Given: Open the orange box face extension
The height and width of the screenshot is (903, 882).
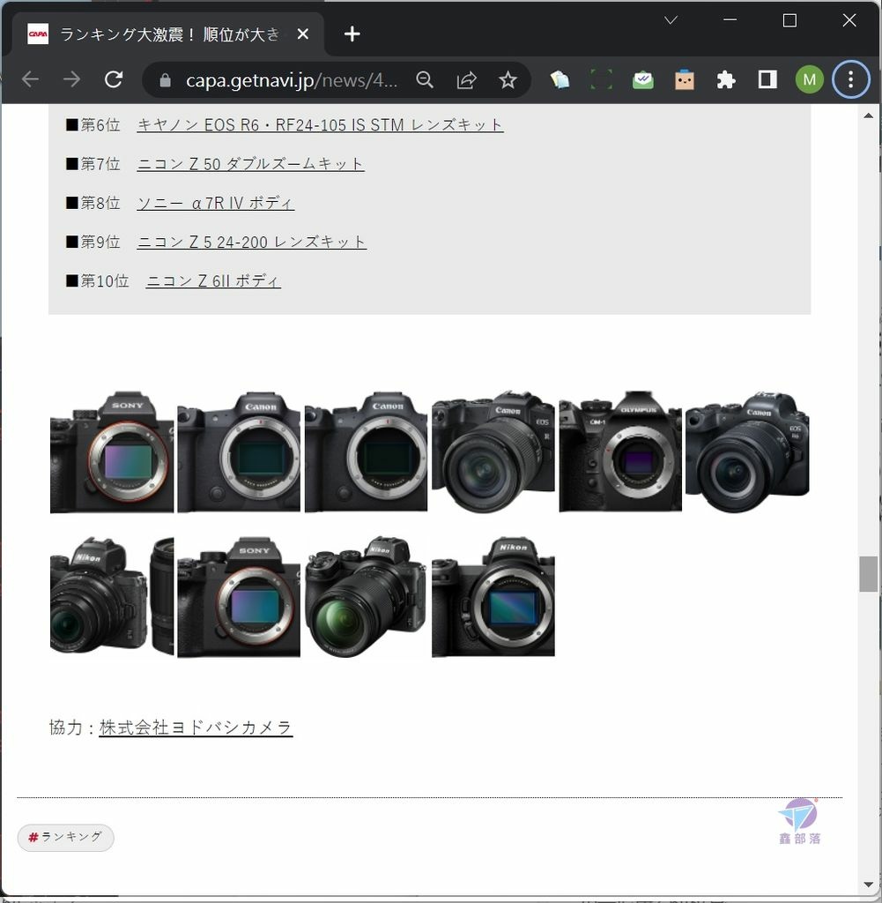Looking at the screenshot, I should point(684,79).
